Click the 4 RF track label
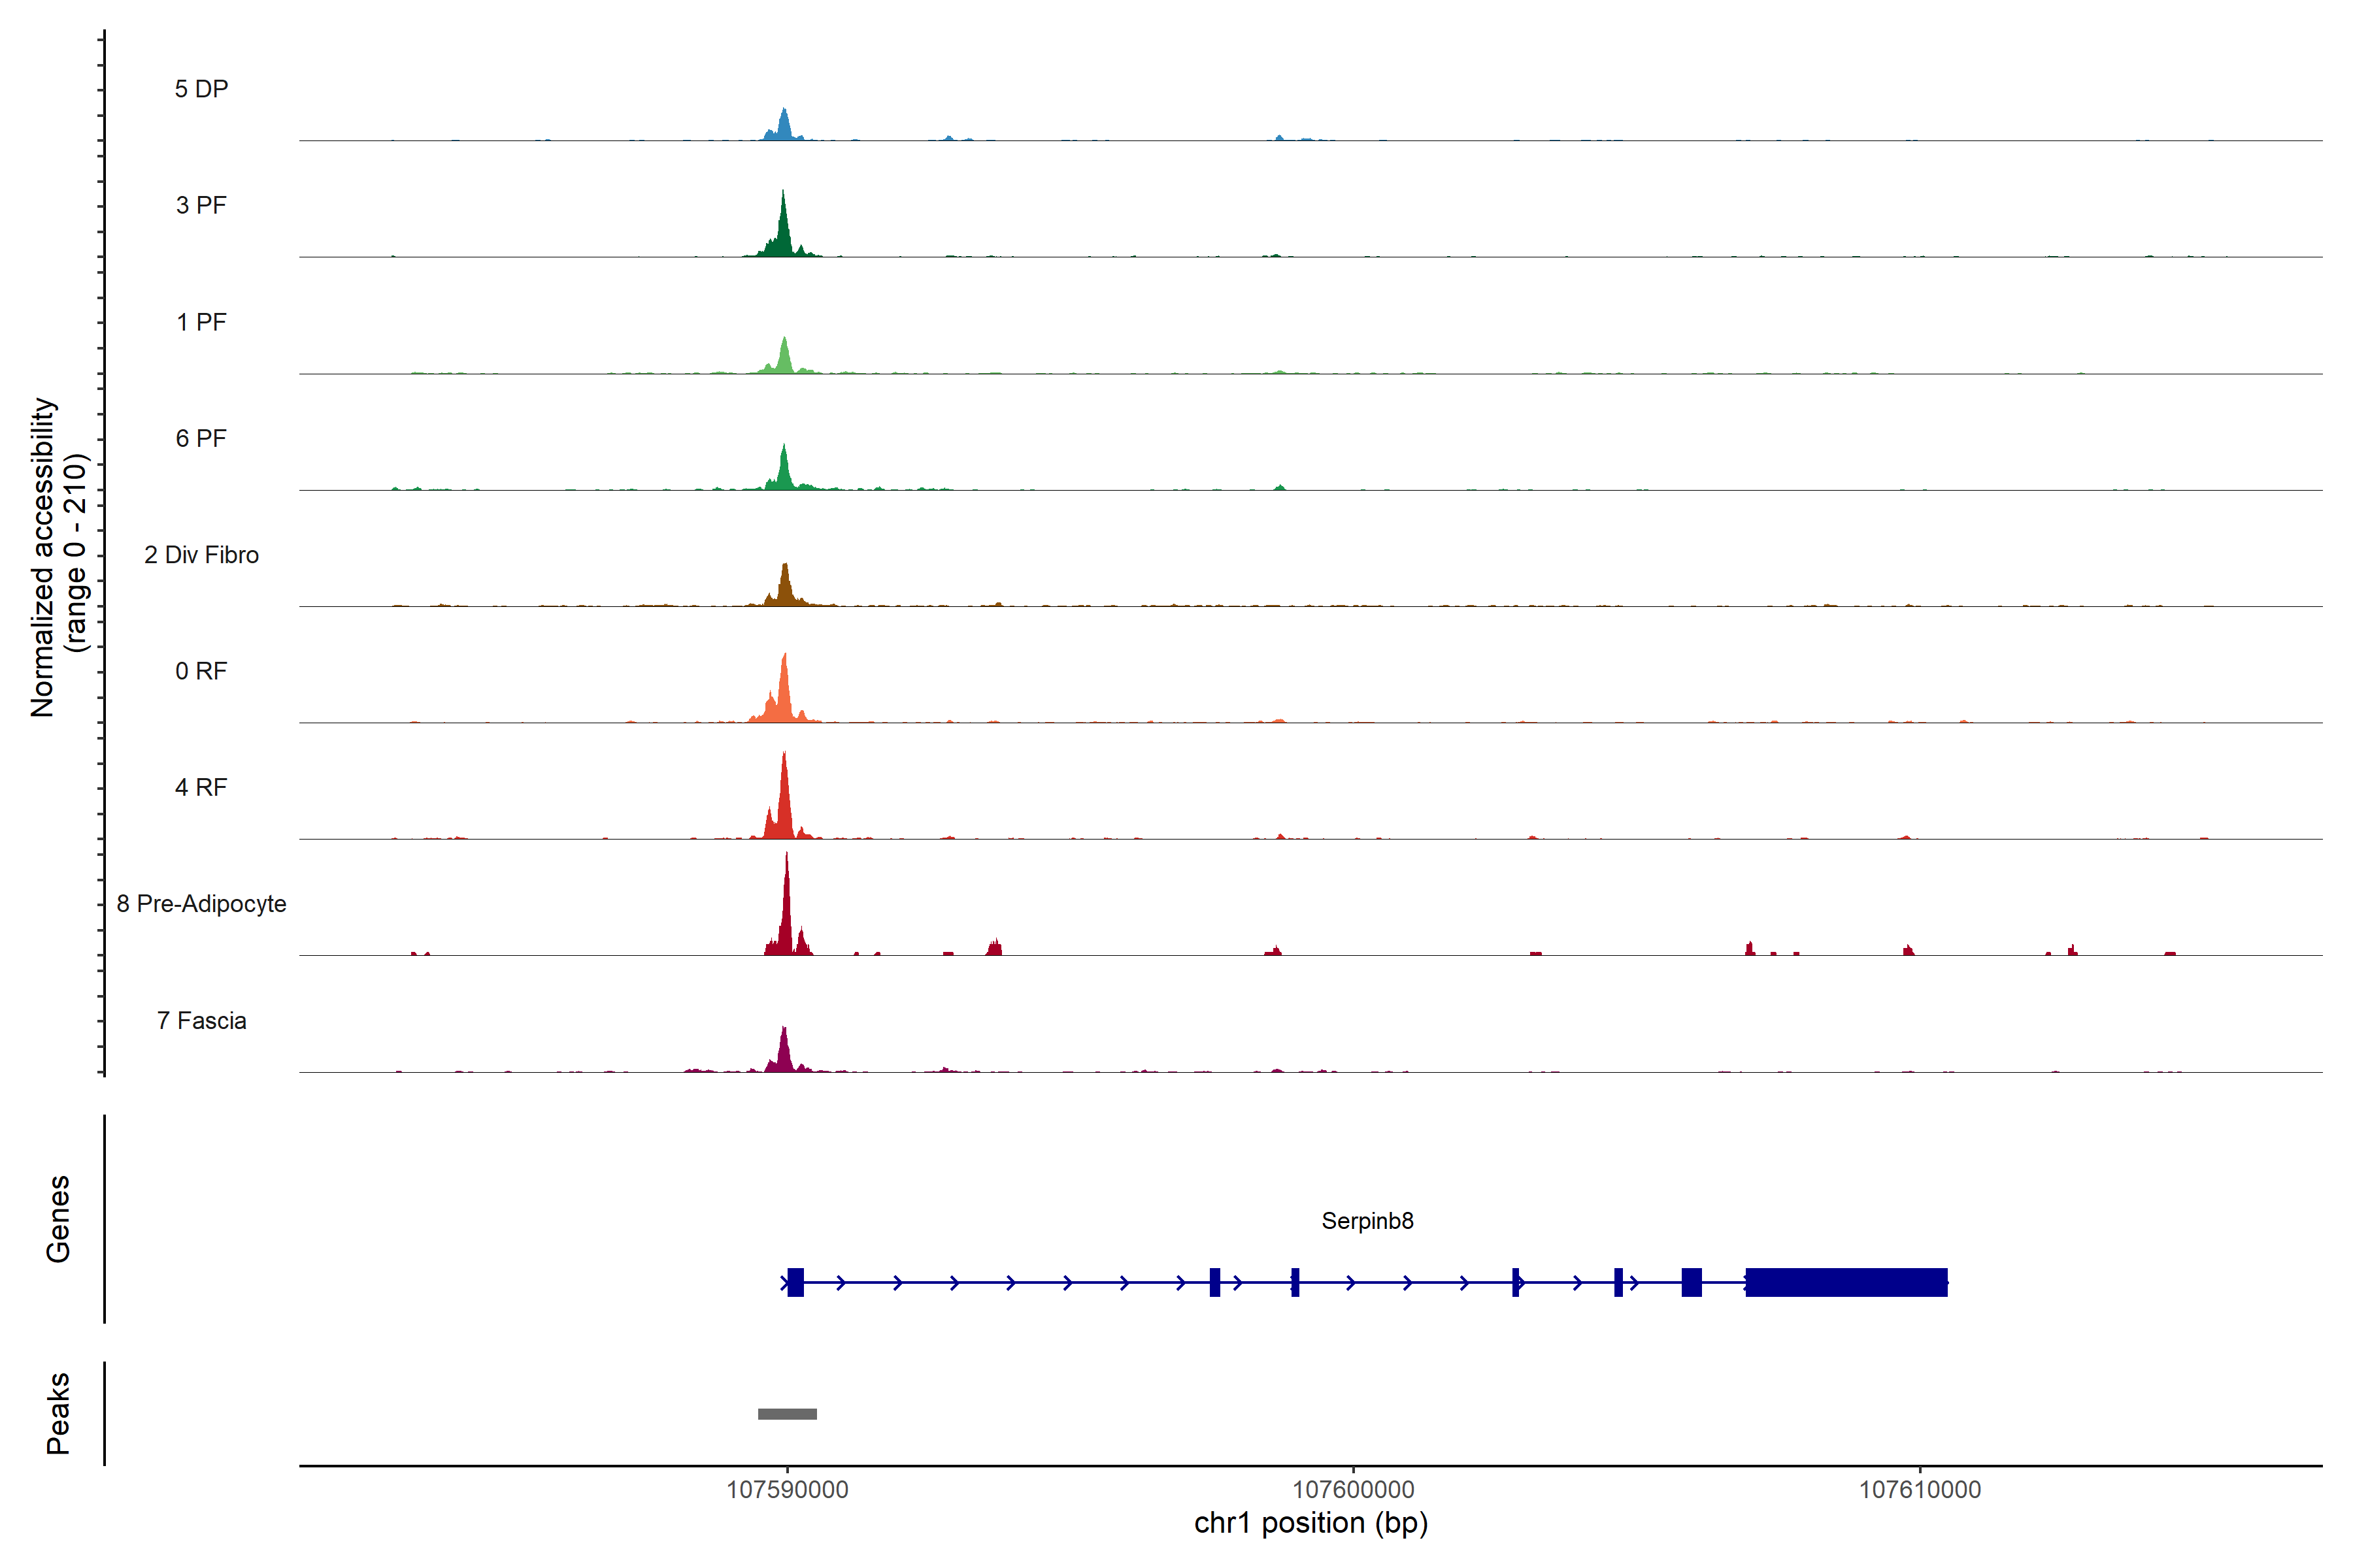Image resolution: width=2353 pixels, height=1568 pixels. (201, 787)
